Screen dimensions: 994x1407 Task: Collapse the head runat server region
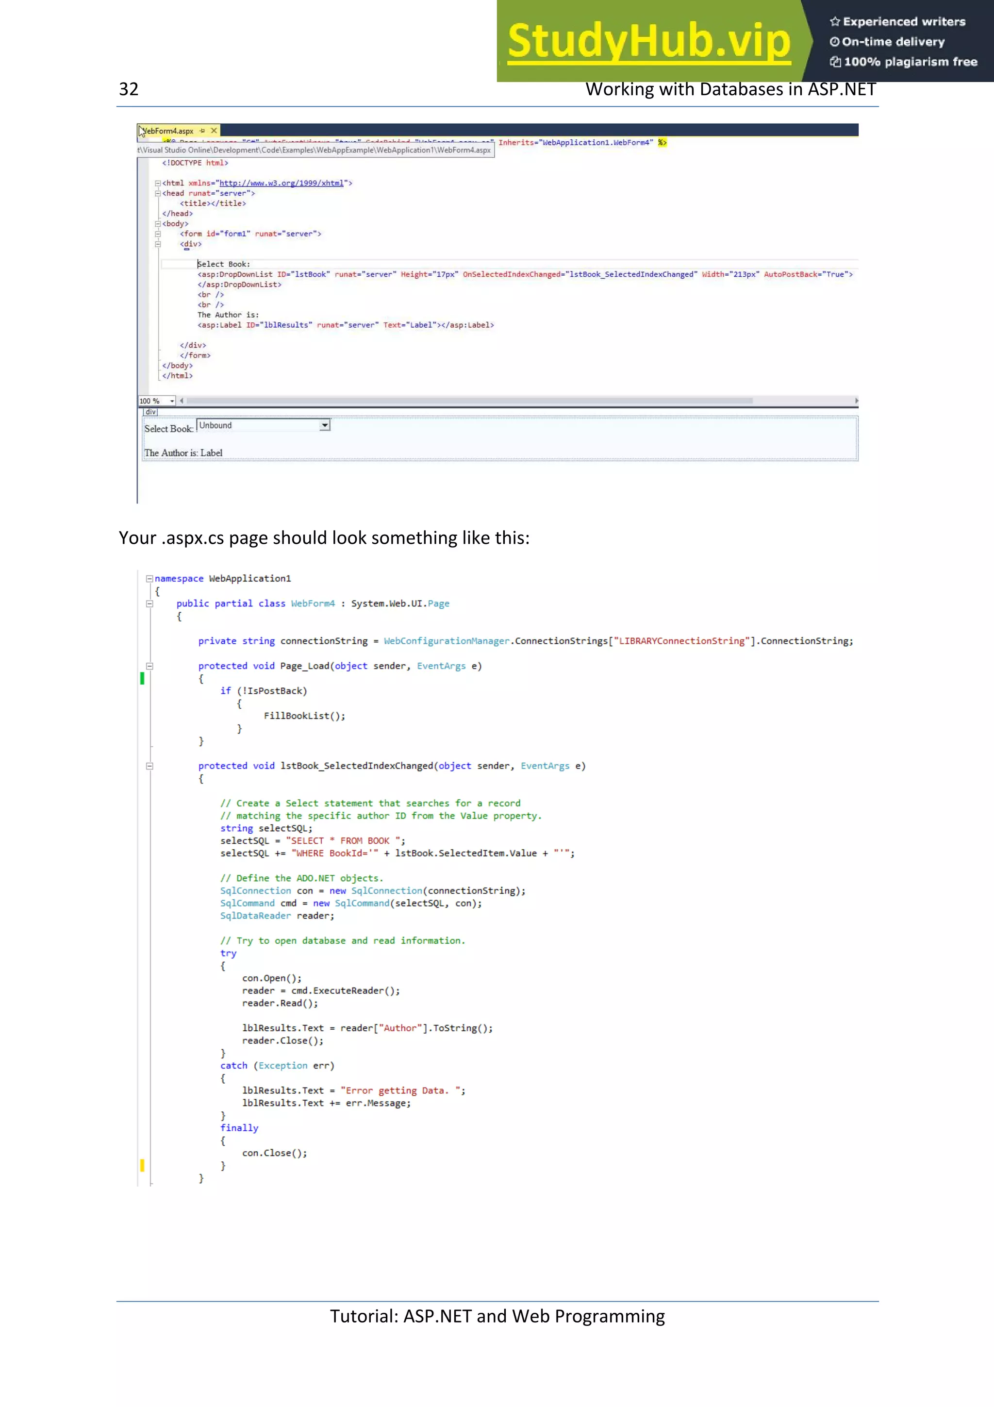click(x=157, y=193)
